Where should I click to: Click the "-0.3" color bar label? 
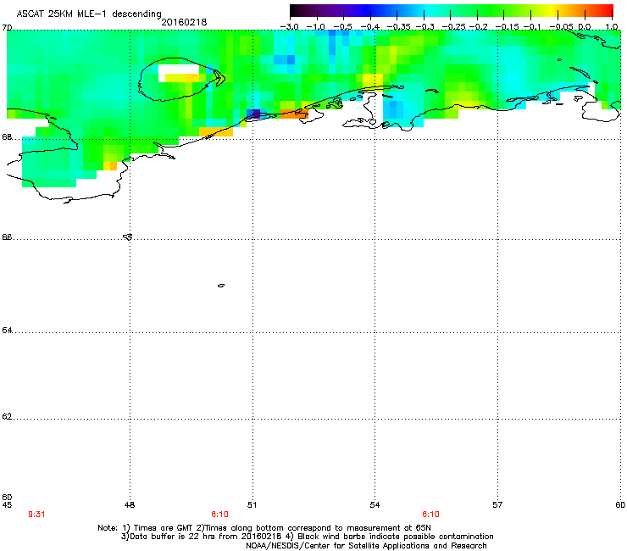point(424,27)
